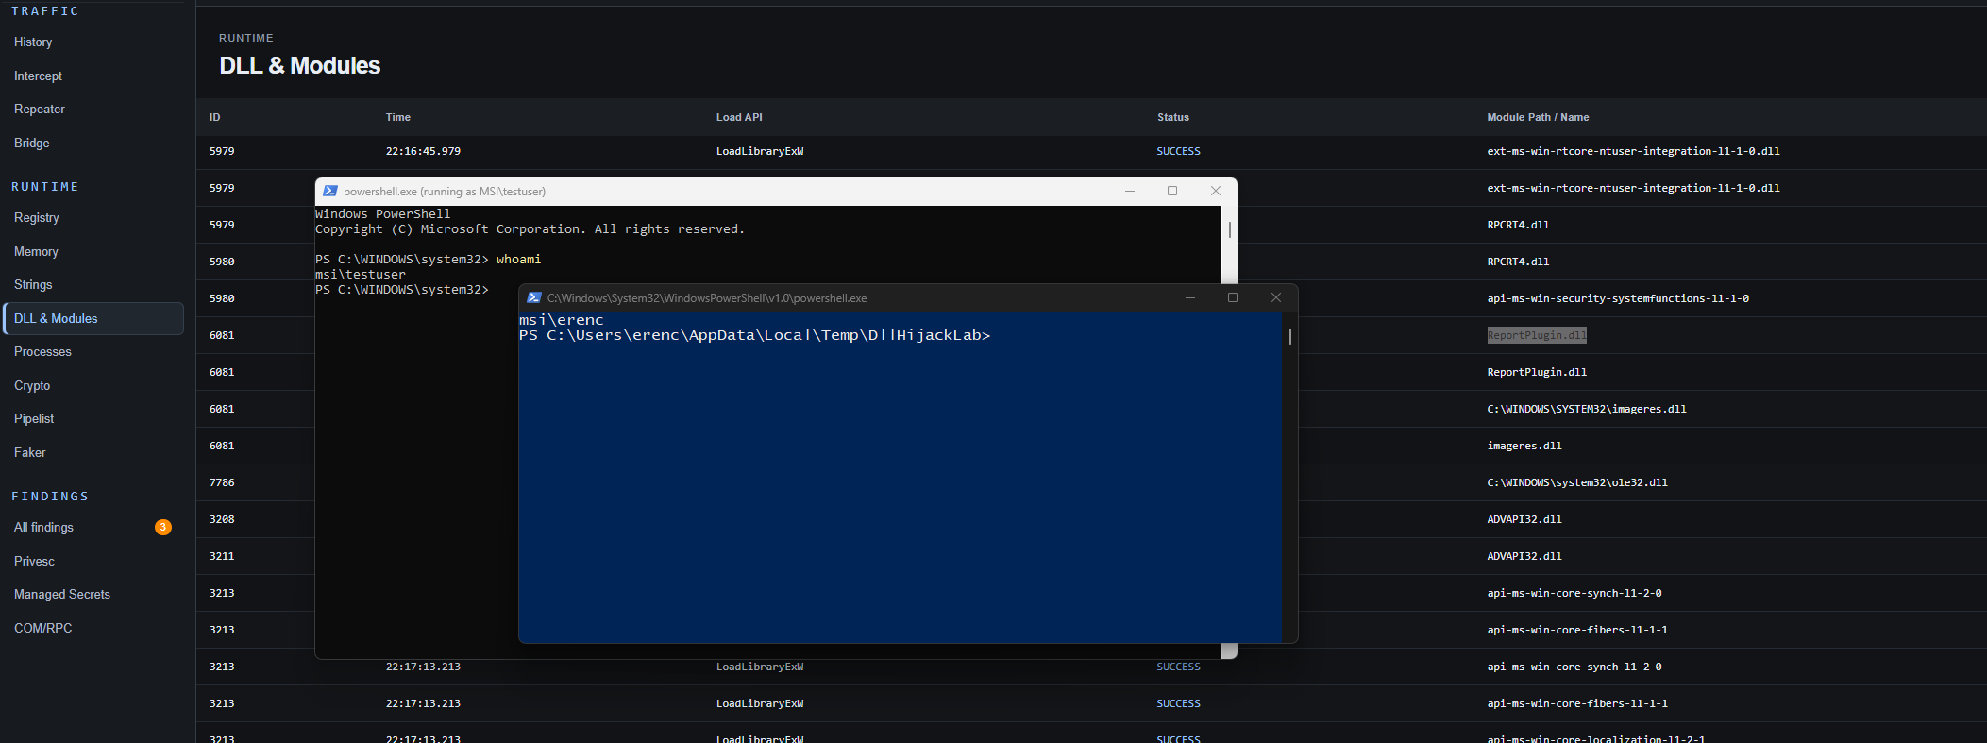The image size is (1987, 743).
Task: Select the Processes sidebar item
Action: click(42, 352)
